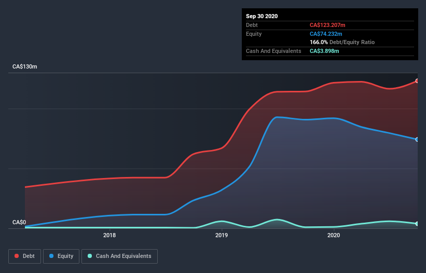Click the CA$3.898m cash value
Image resolution: width=426 pixels, height=273 pixels.
(324, 51)
